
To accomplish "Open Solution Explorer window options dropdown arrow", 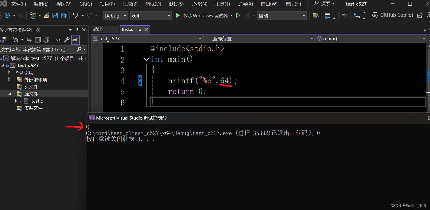I will coord(70,30).
